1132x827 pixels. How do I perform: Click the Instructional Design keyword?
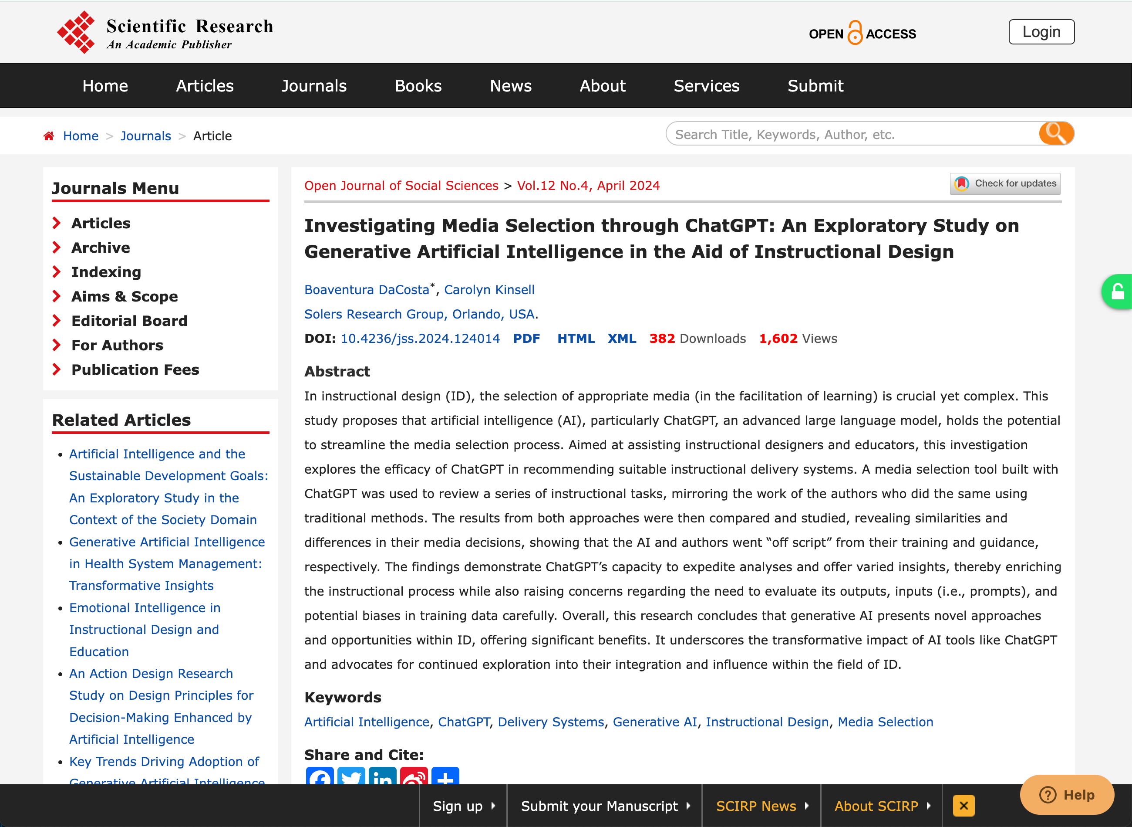point(767,722)
